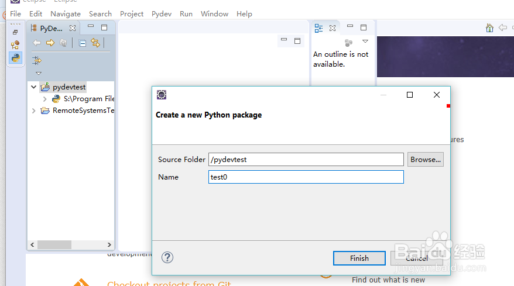
Task: Click the Welcome page back arrow
Action: tap(502, 27)
